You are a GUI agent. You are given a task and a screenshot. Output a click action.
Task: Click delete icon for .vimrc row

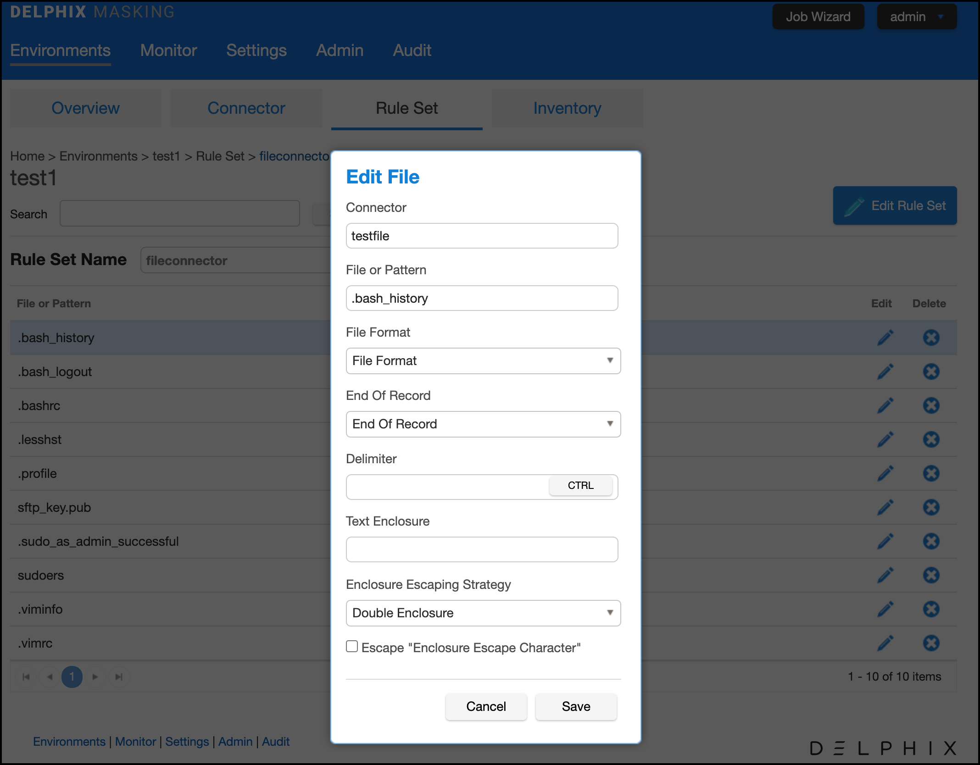point(931,643)
